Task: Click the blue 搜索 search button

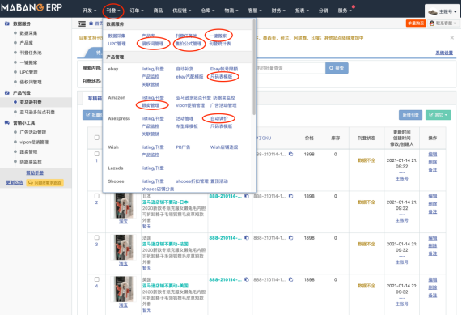Action: [x=337, y=68]
